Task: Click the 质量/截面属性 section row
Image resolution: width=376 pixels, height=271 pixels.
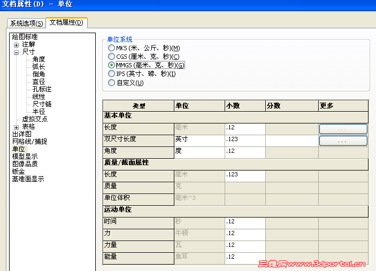Action: click(236, 164)
